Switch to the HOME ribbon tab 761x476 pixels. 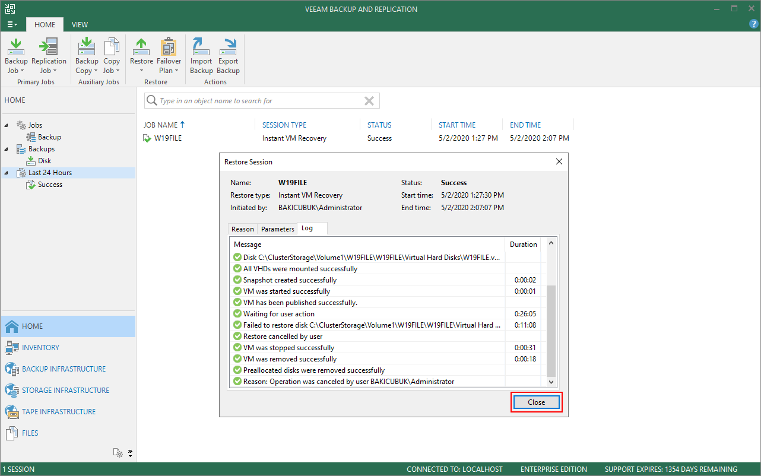(x=45, y=24)
